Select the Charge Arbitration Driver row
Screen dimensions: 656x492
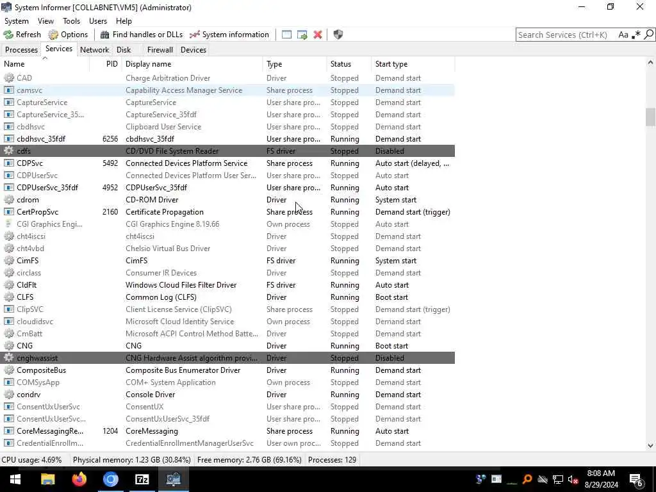point(227,78)
